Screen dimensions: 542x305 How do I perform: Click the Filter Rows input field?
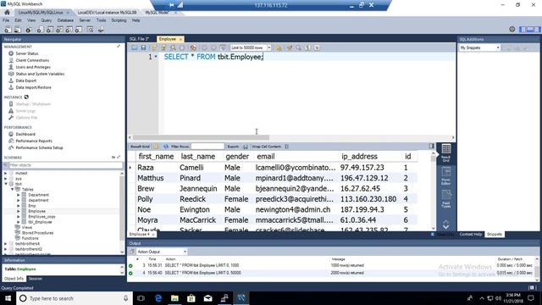tap(207, 147)
